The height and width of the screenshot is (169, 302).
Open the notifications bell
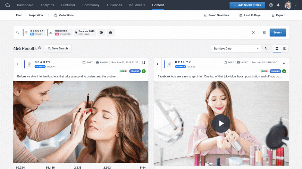pos(278,5)
